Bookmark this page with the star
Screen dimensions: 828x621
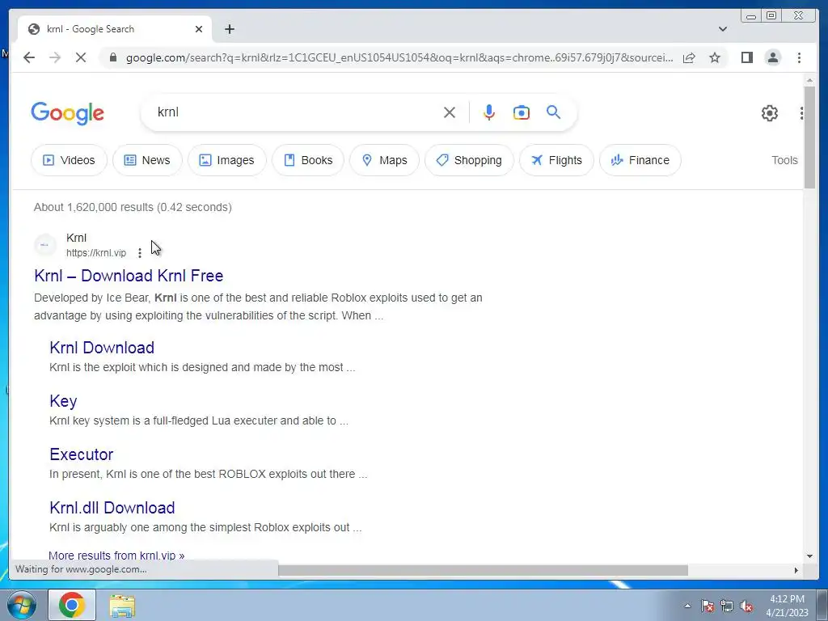[715, 57]
